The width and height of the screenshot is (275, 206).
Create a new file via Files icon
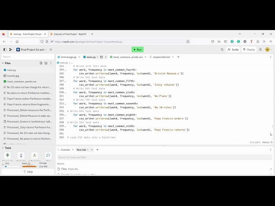(41, 63)
